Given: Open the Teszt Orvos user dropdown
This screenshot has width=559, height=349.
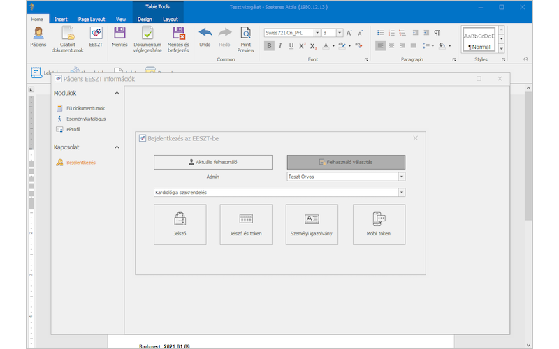Looking at the screenshot, I should click(402, 177).
